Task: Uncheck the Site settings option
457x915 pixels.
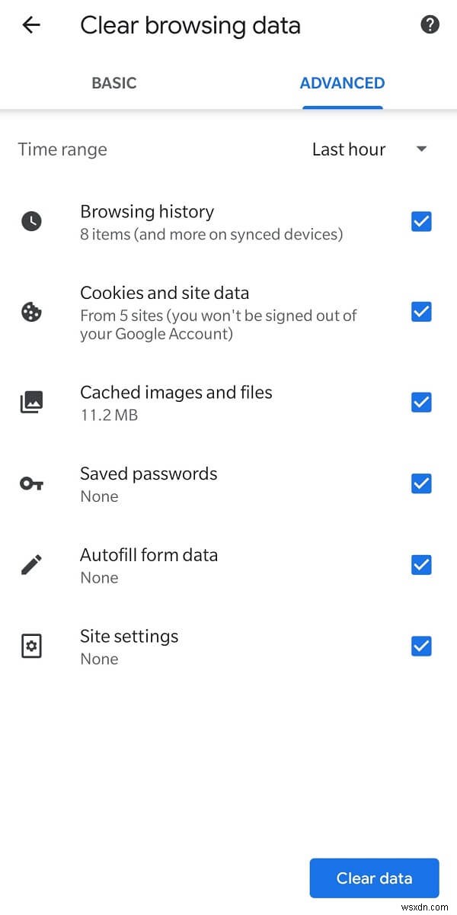Action: [x=421, y=645]
